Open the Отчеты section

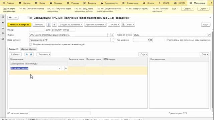[148, 3]
